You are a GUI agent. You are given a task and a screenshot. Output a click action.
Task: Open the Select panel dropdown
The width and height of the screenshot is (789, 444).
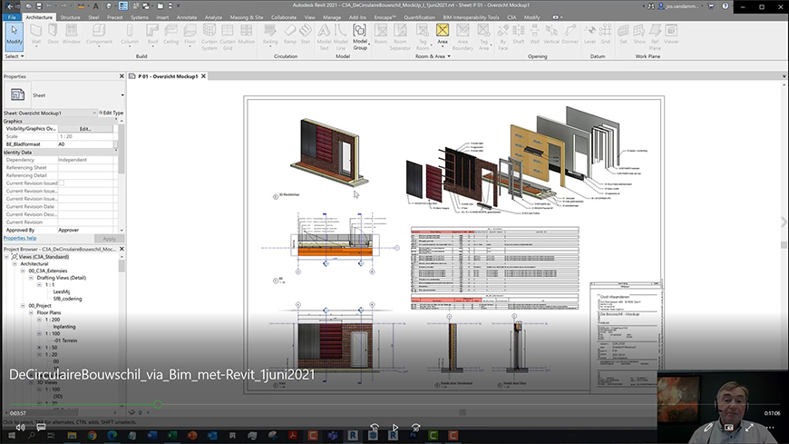15,56
